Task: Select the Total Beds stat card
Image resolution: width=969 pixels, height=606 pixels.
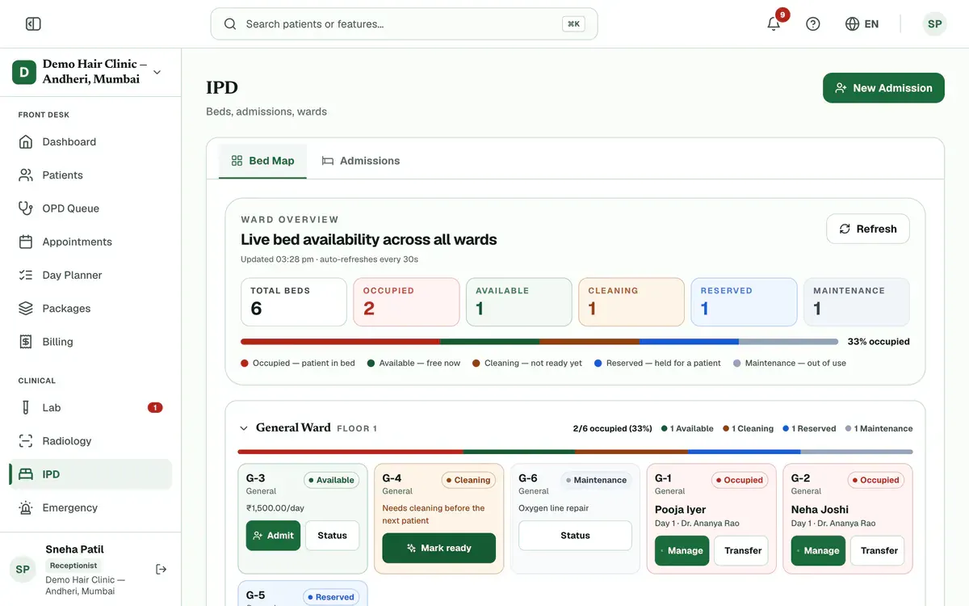Action: click(x=294, y=302)
